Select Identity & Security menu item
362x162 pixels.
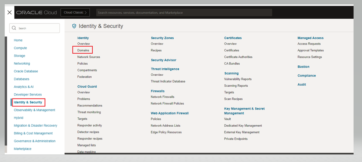coord(28,102)
